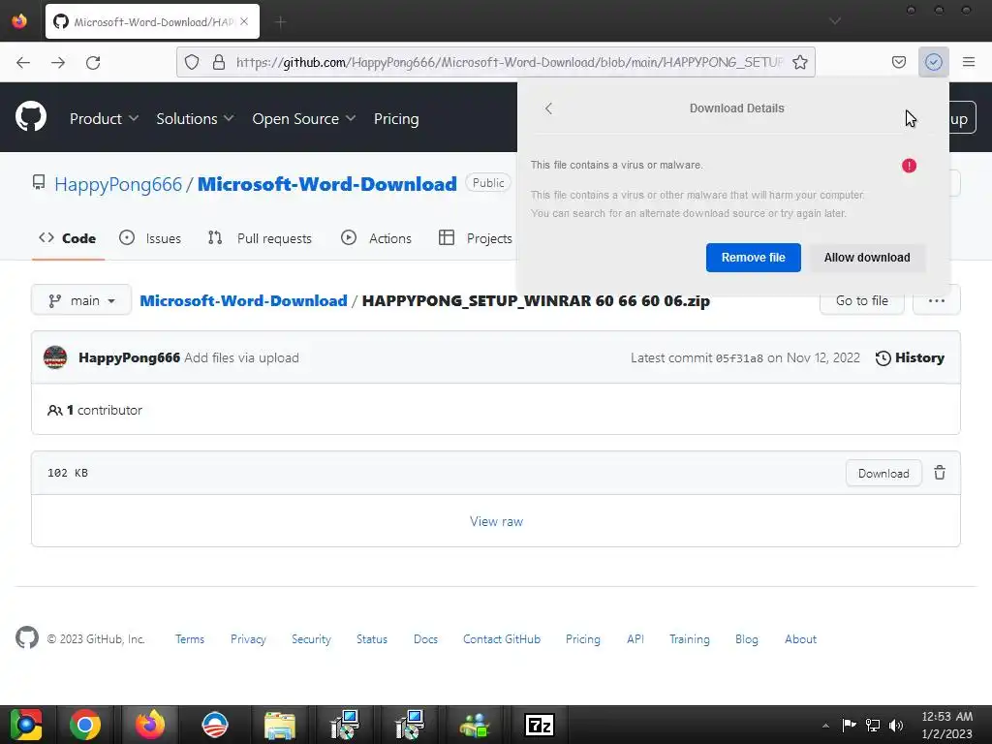Image resolution: width=992 pixels, height=744 pixels.
Task: Open the About footer link
Action: 800,639
